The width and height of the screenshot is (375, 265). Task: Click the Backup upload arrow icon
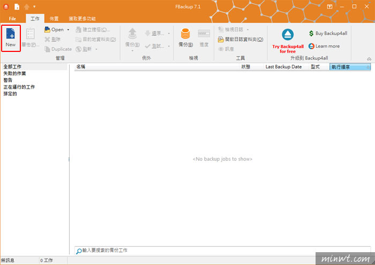(x=132, y=33)
